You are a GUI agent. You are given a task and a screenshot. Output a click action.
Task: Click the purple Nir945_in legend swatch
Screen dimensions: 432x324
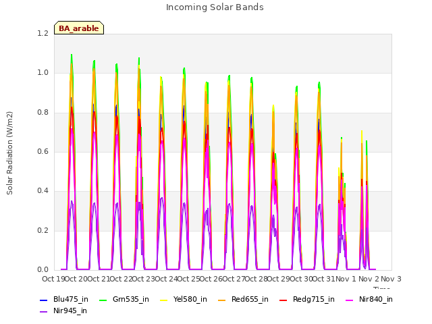pyautogui.click(x=44, y=312)
